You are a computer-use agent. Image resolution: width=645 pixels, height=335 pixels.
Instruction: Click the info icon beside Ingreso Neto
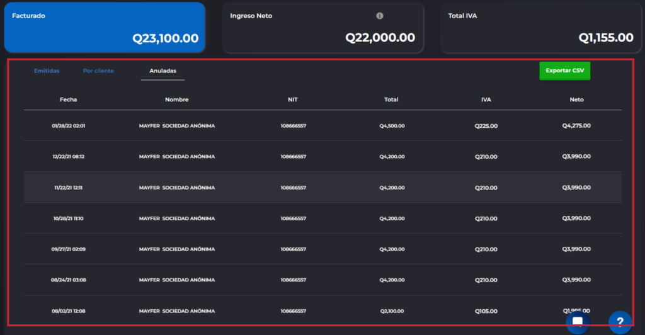380,16
